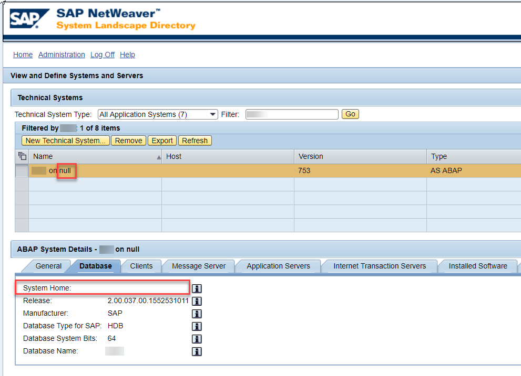This screenshot has width=521, height=376.
Task: Click the 'ABAP System Details' heading
Action: [x=78, y=249]
